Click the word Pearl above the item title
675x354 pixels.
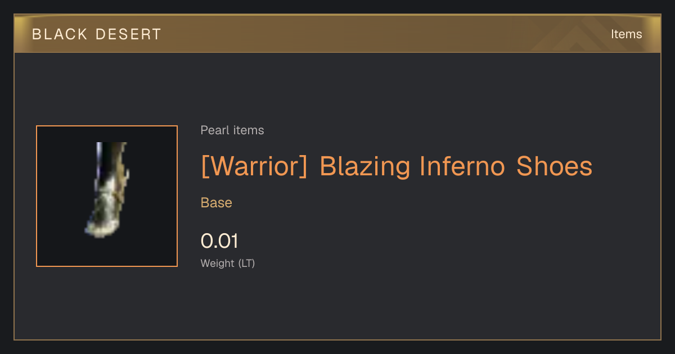(213, 130)
